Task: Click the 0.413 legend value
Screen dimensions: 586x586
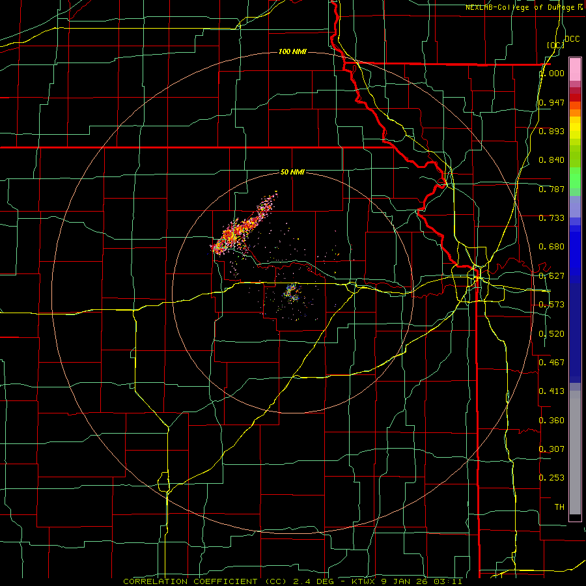Action: pos(551,391)
